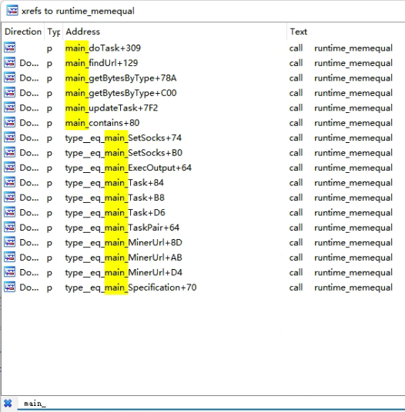Image resolution: width=405 pixels, height=412 pixels.
Task: Click the xref icon for type__eq_main_MinerUrl+8D
Action: (9, 242)
